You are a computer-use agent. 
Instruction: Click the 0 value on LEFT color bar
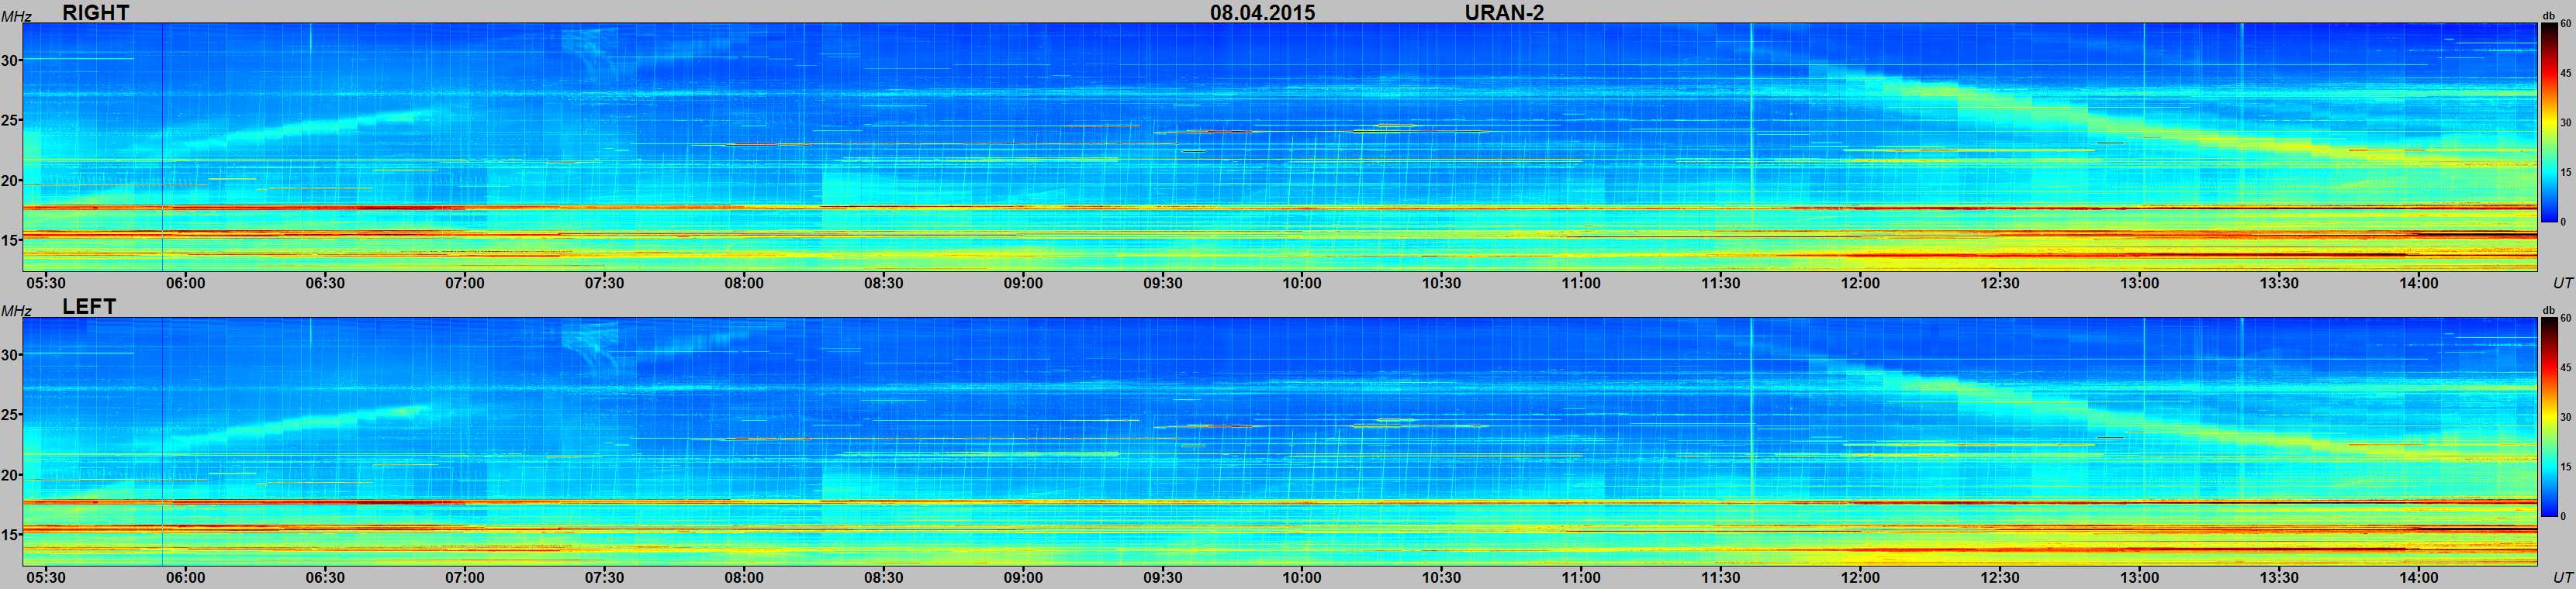2563,516
